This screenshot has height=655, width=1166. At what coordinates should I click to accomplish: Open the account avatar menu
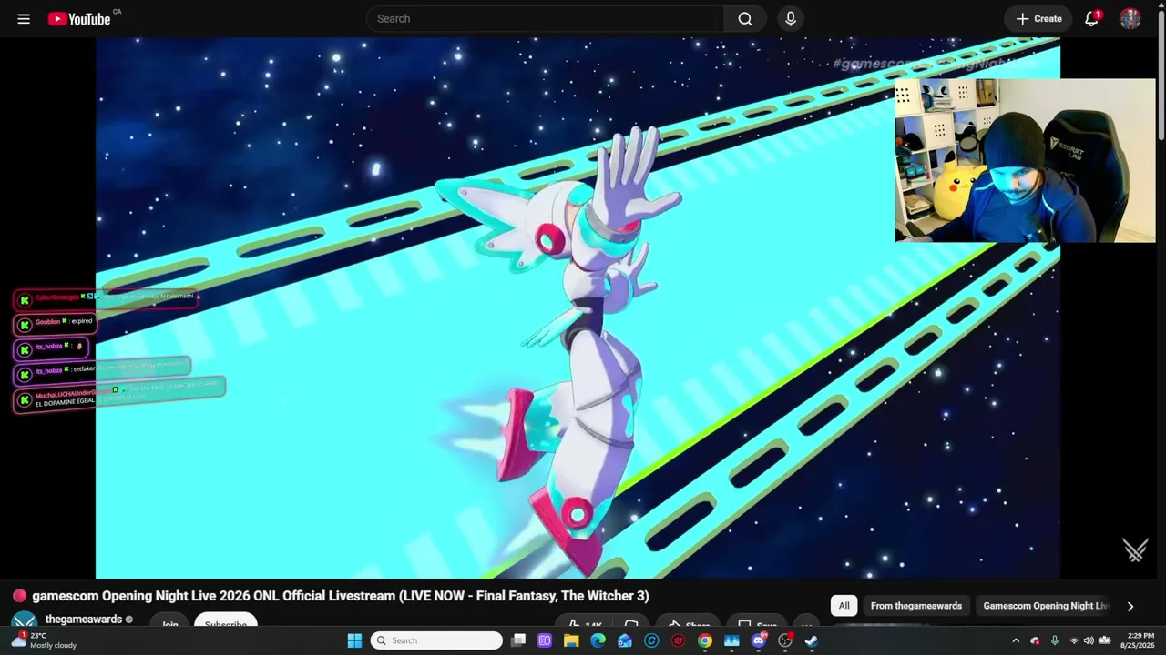[x=1130, y=18]
